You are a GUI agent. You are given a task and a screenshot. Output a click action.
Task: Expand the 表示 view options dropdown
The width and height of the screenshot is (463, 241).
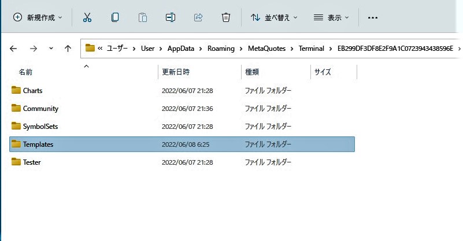pos(331,17)
